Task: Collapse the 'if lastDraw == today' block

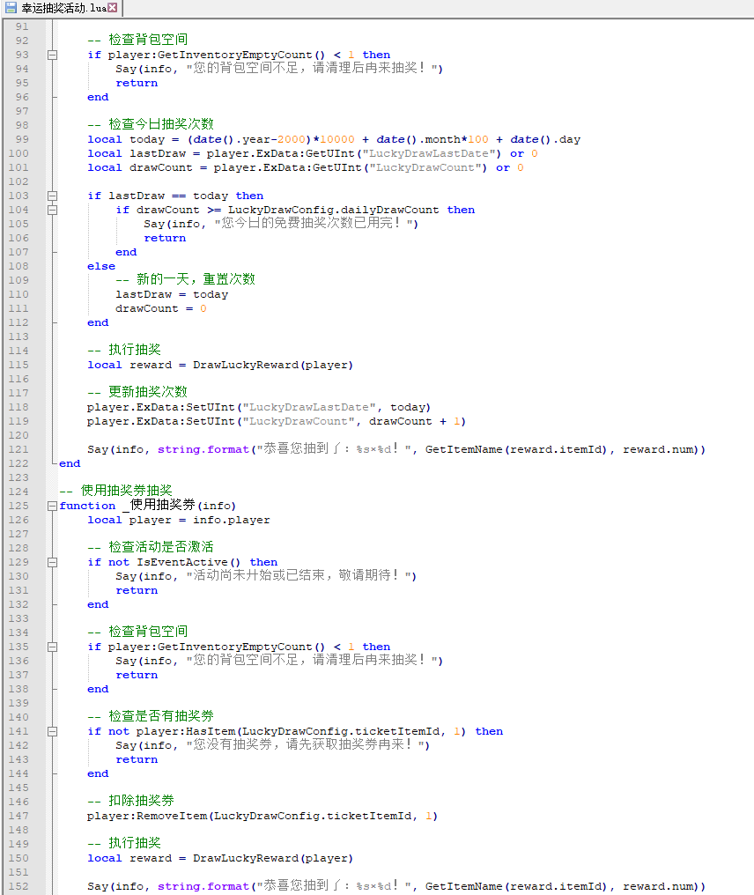Action: point(52,196)
